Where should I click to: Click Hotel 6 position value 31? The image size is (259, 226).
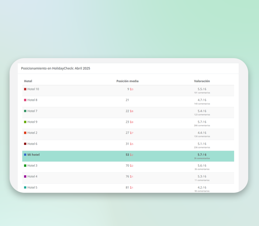tap(127, 144)
